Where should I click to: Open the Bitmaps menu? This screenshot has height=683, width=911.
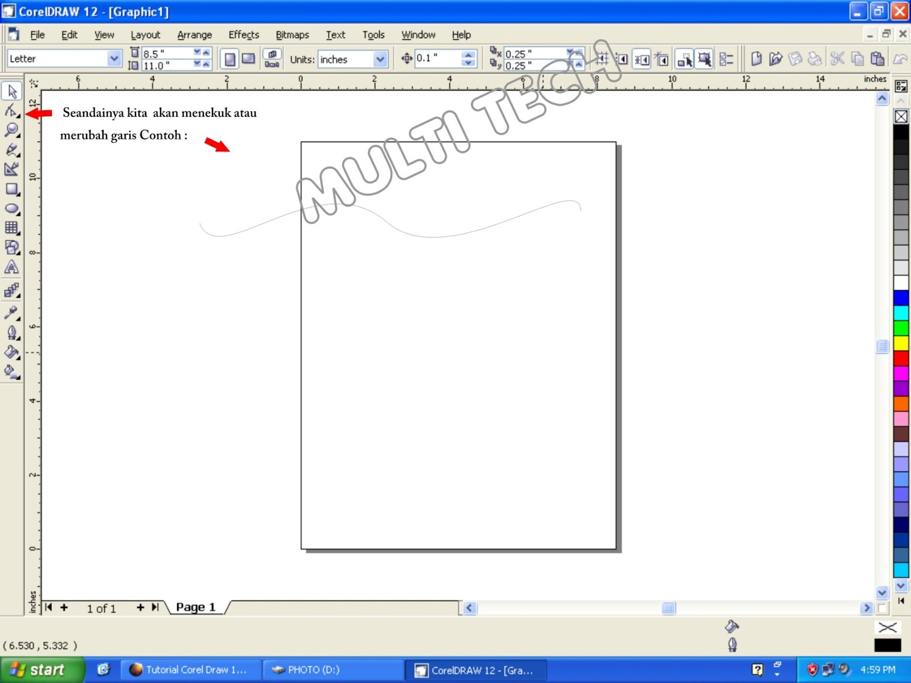[292, 35]
